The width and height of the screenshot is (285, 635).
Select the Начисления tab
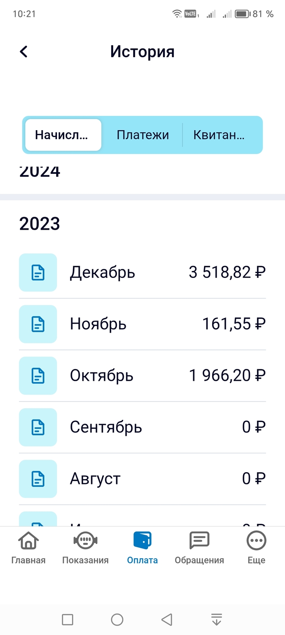tap(63, 135)
